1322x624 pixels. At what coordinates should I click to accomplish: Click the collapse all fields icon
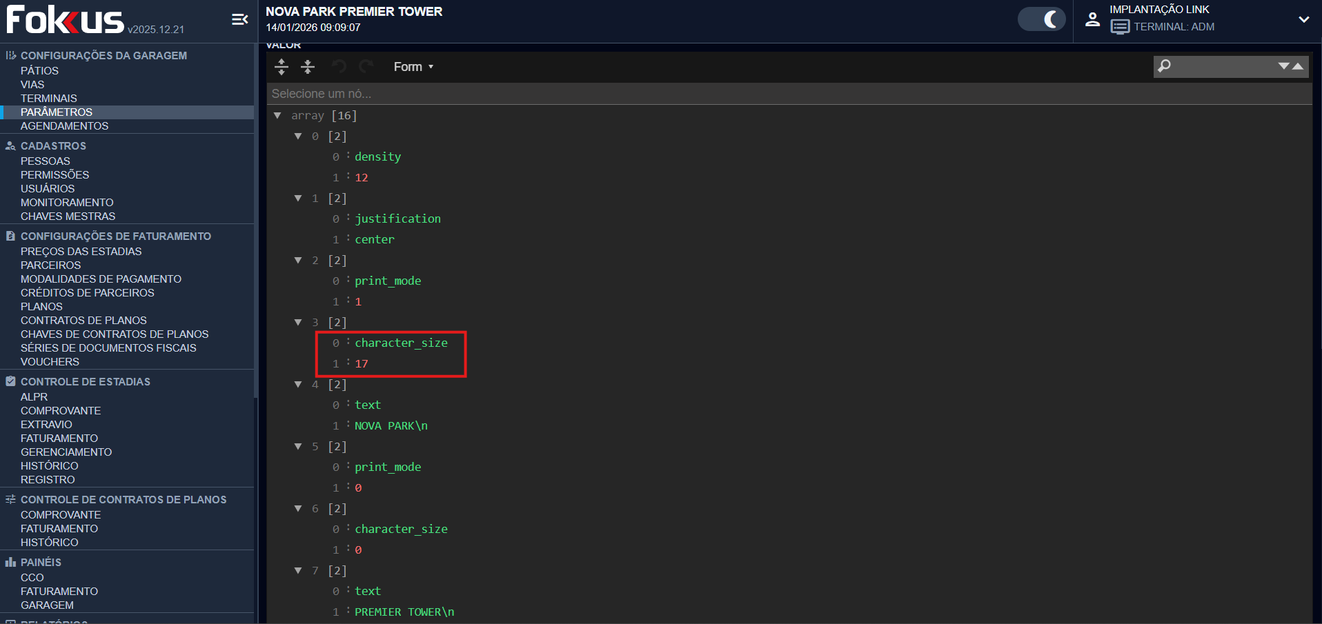coord(308,67)
